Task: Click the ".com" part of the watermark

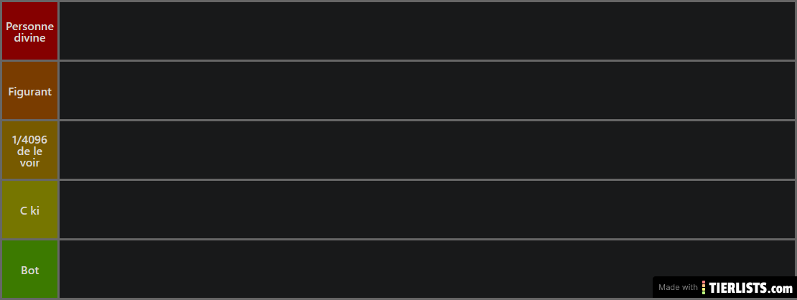Action: coord(780,289)
